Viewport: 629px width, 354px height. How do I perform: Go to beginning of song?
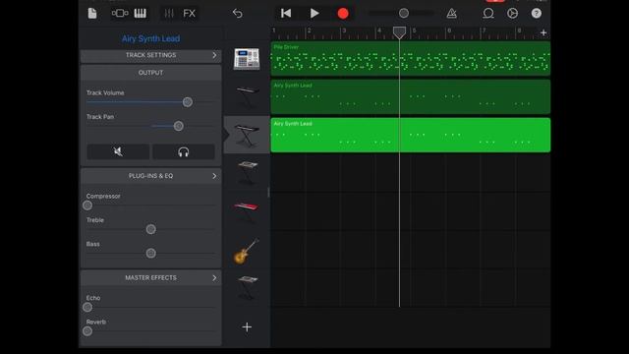pyautogui.click(x=286, y=13)
